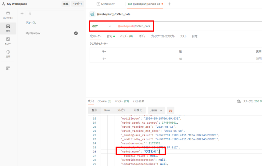Click the globe network icon beside the status

coord(239,101)
